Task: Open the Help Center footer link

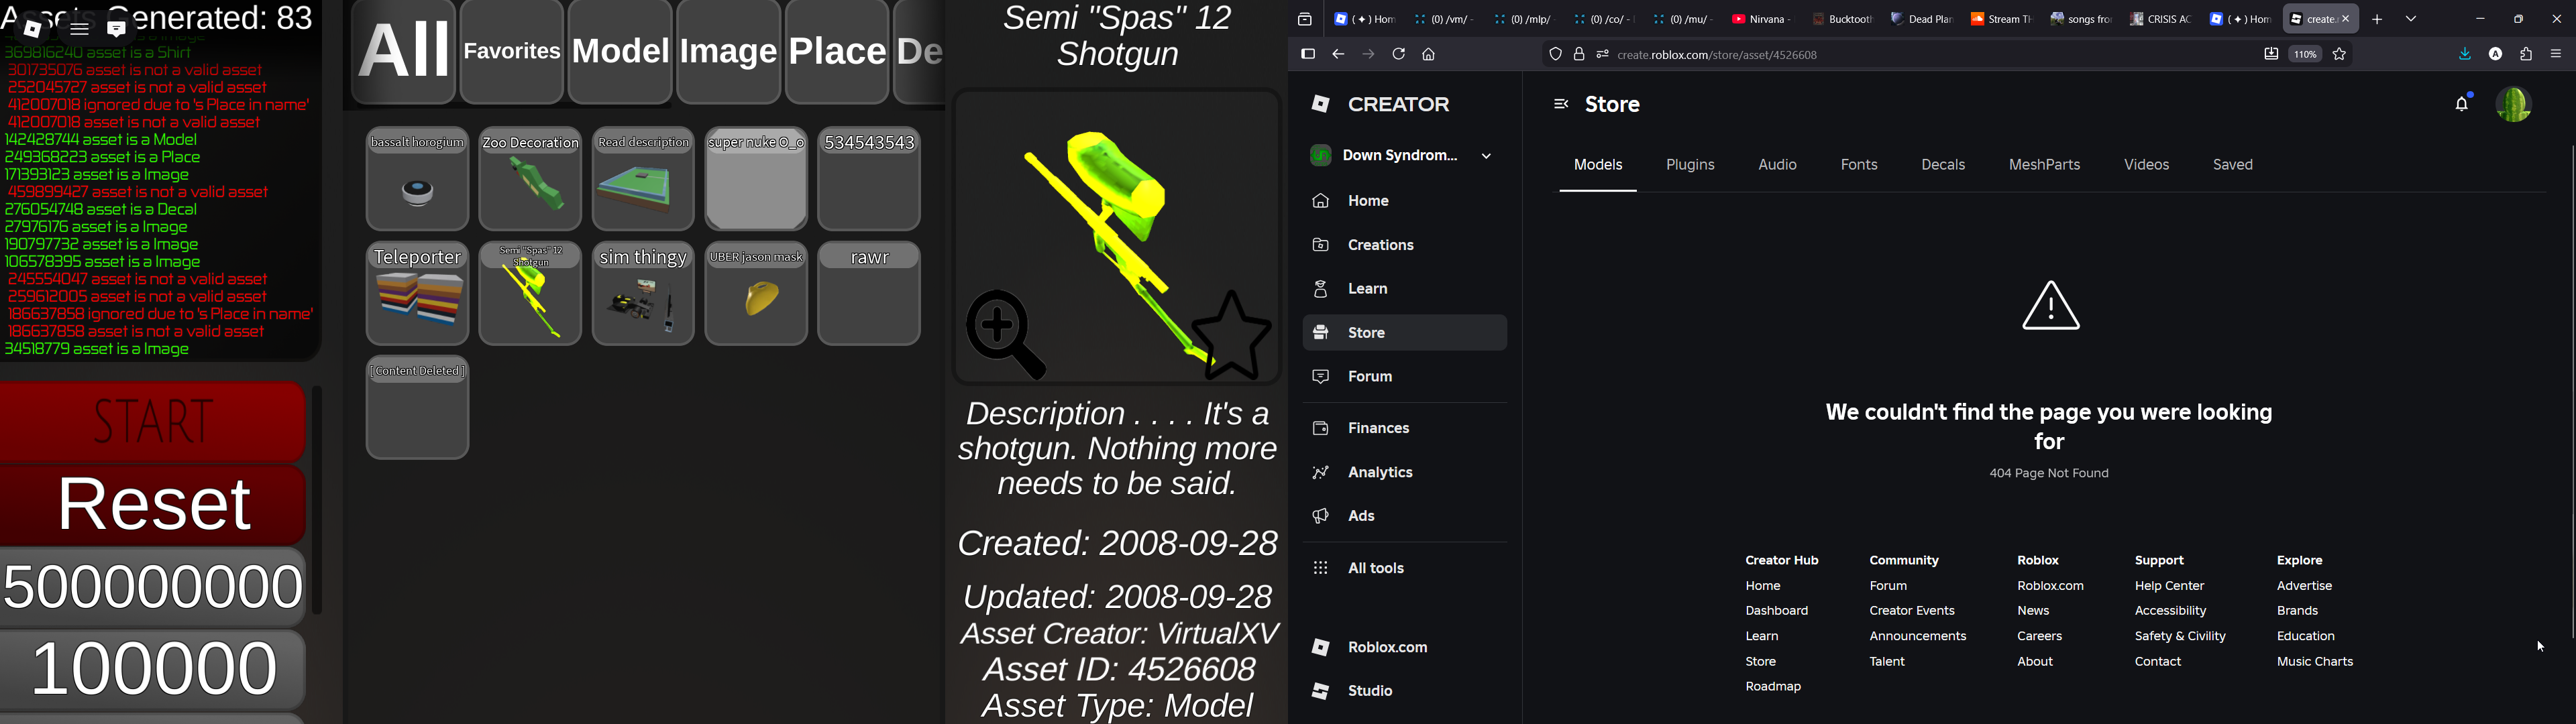Action: [2169, 586]
